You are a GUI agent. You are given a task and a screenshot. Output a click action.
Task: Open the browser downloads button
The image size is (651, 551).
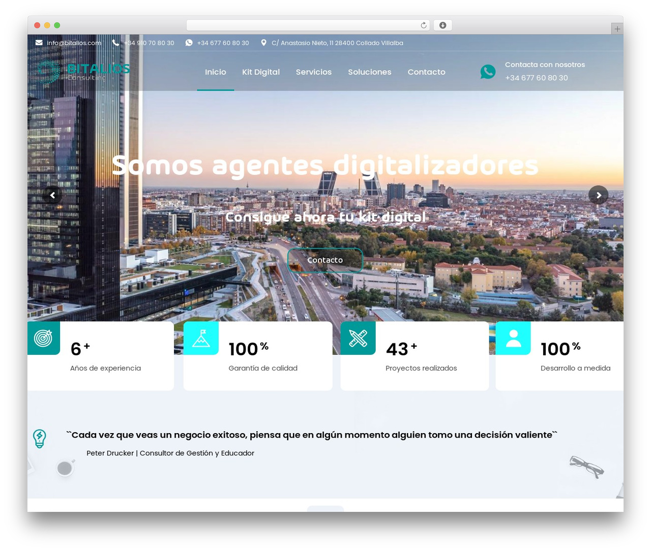tap(442, 25)
